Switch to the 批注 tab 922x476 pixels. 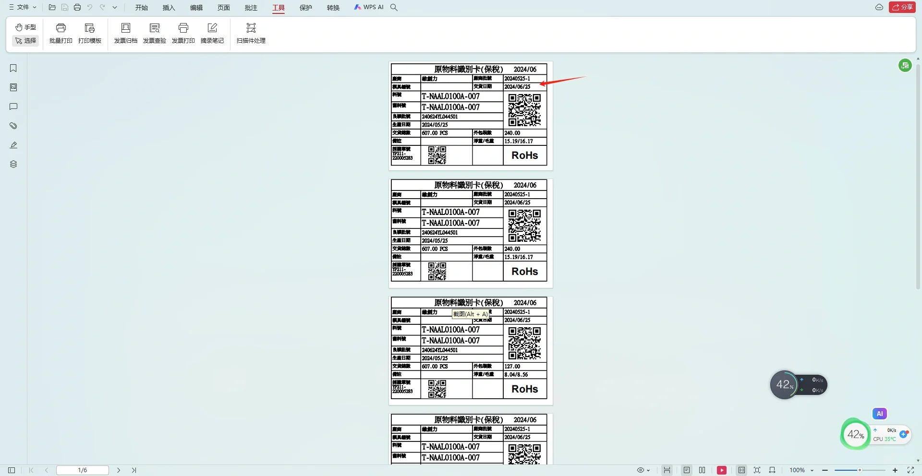click(251, 8)
